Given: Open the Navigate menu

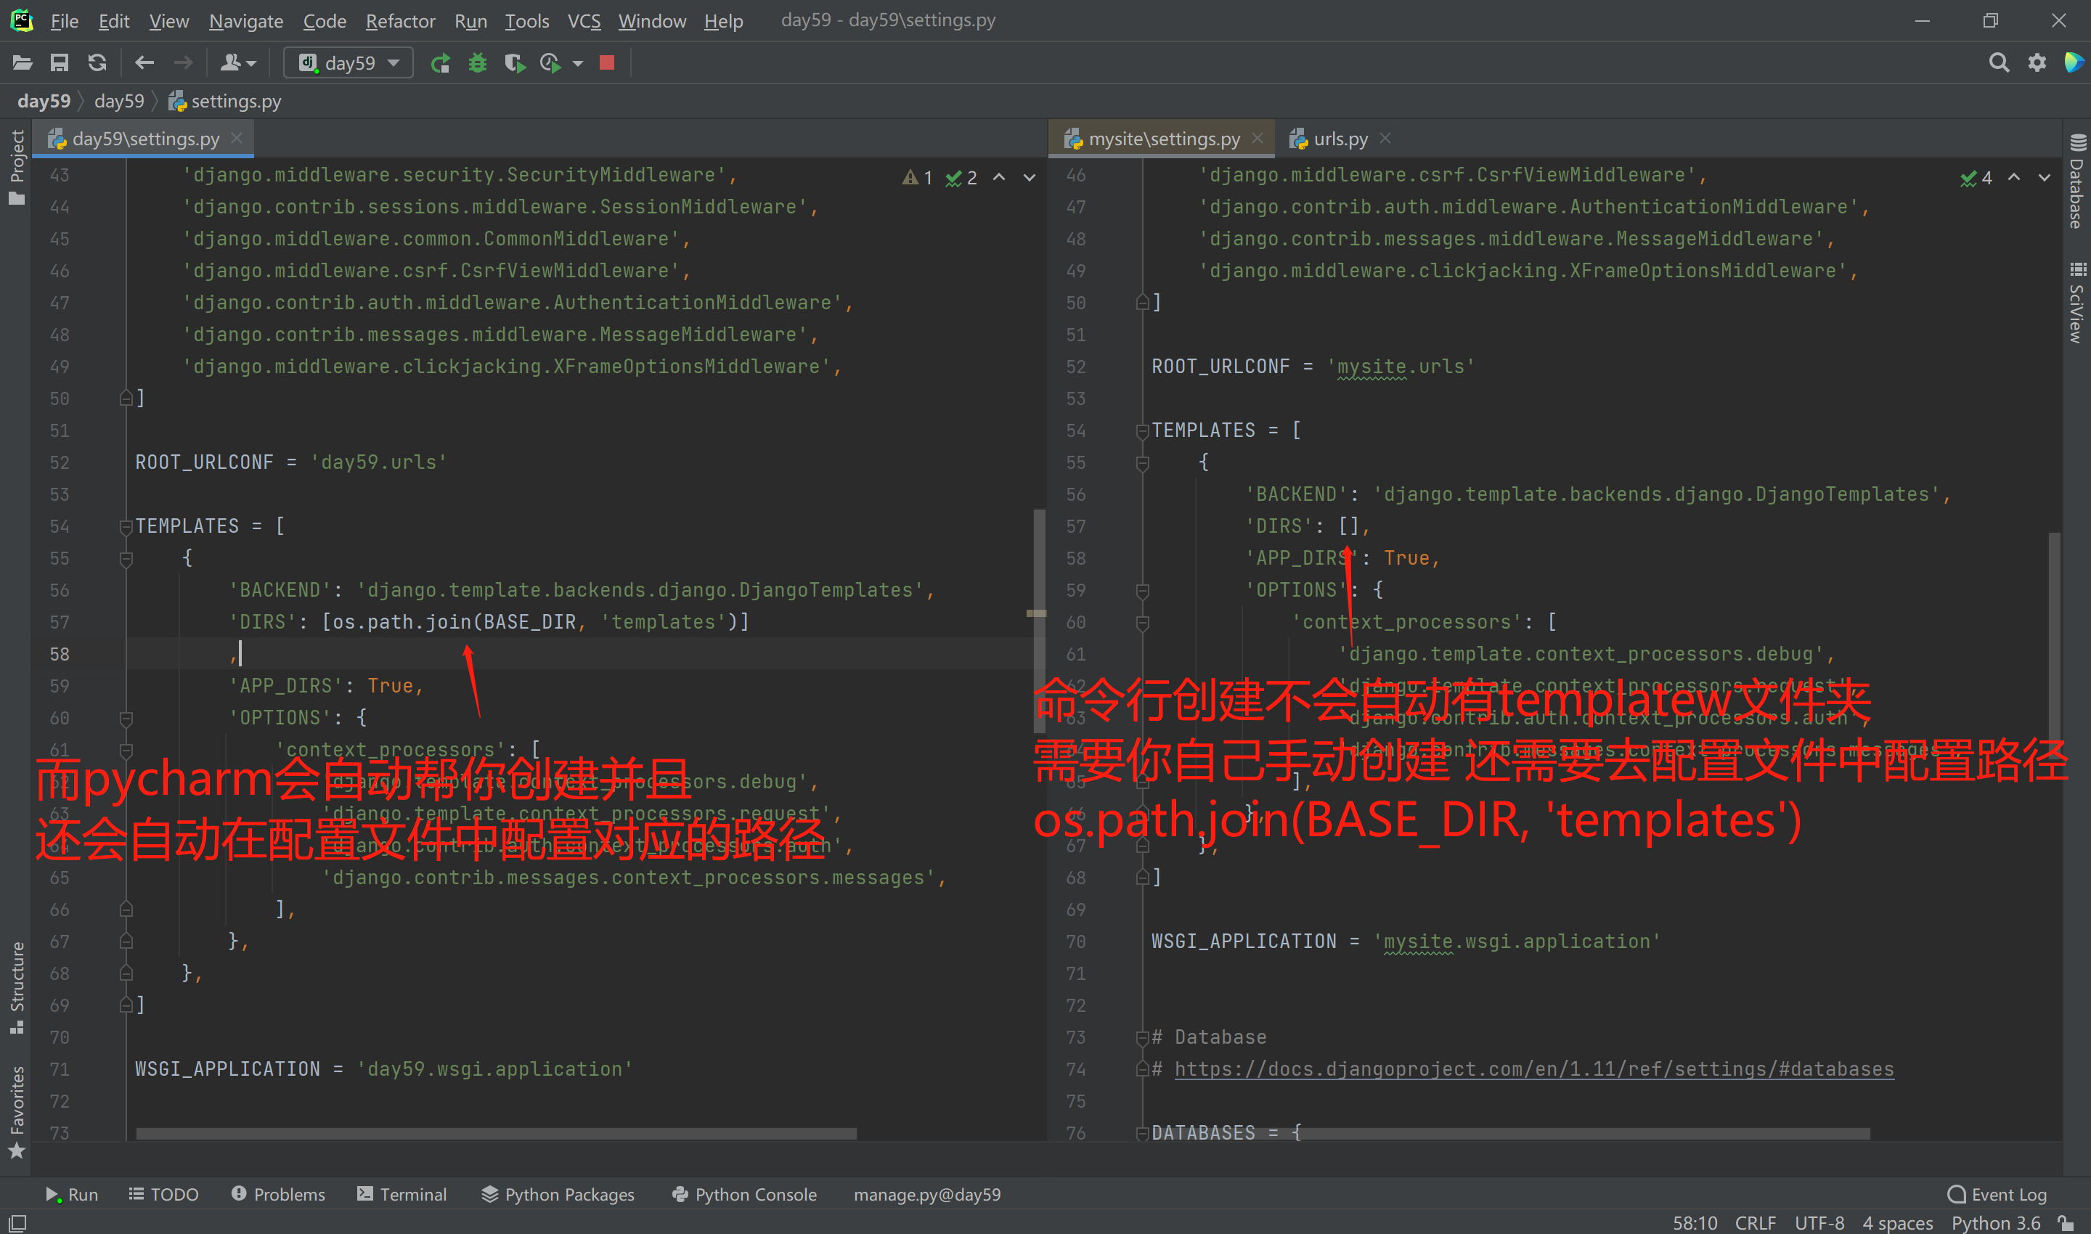Looking at the screenshot, I should click(246, 21).
